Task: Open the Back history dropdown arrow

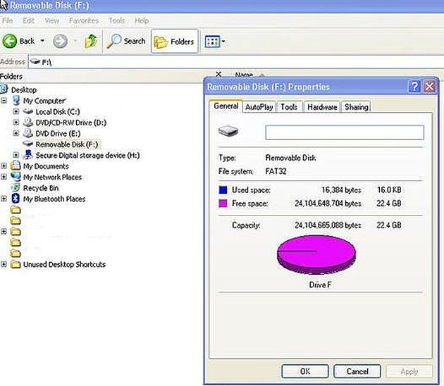Action: click(42, 41)
